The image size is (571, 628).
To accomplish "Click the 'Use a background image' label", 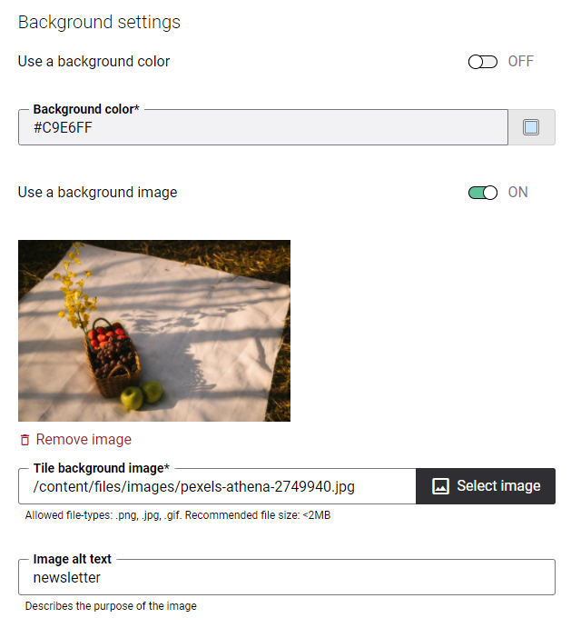I will pos(98,193).
